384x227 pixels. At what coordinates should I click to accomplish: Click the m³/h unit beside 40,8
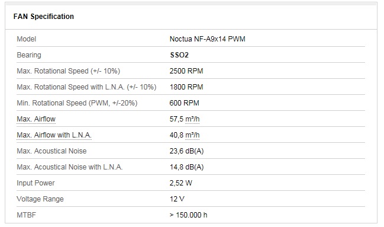(192, 135)
